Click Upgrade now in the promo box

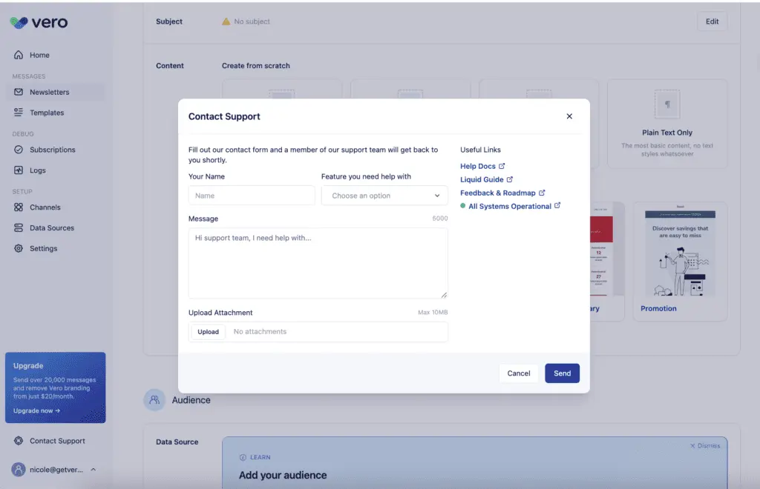36,410
